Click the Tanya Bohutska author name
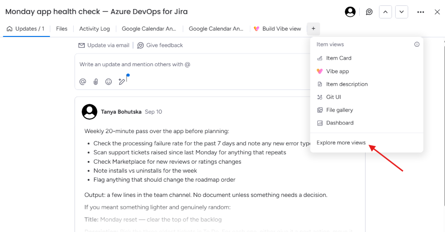 (x=121, y=112)
